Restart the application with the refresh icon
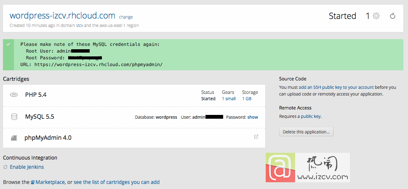Screen dimensions: 408x189 pyautogui.click(x=393, y=16)
